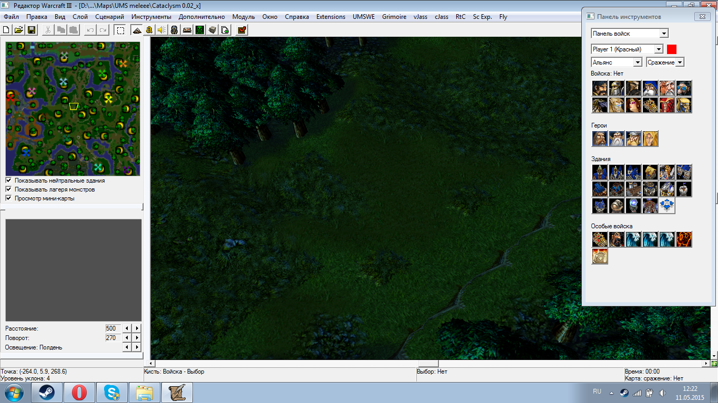Open the Инструменты menu

coord(151,17)
